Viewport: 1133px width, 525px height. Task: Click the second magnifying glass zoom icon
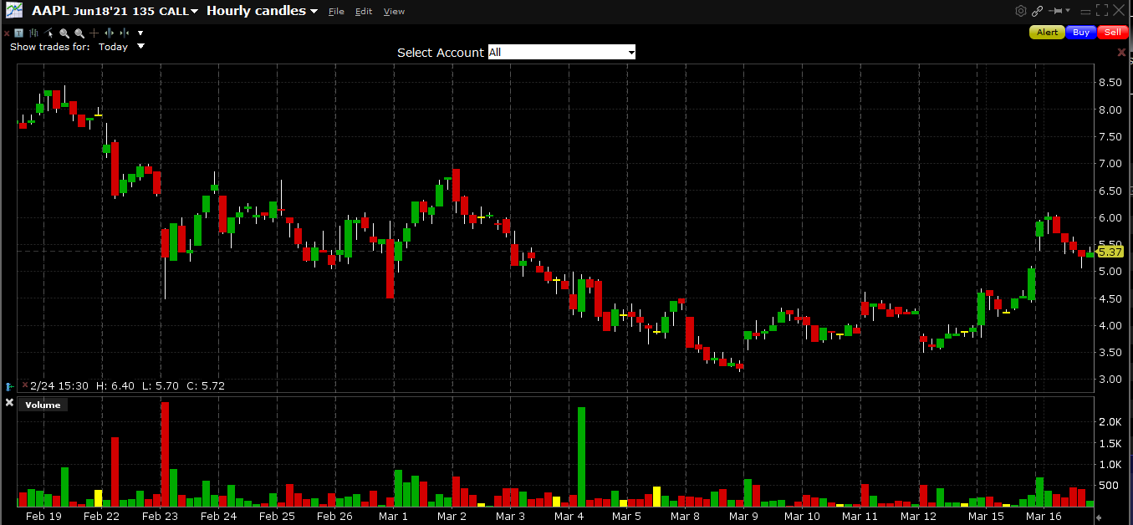[x=79, y=33]
